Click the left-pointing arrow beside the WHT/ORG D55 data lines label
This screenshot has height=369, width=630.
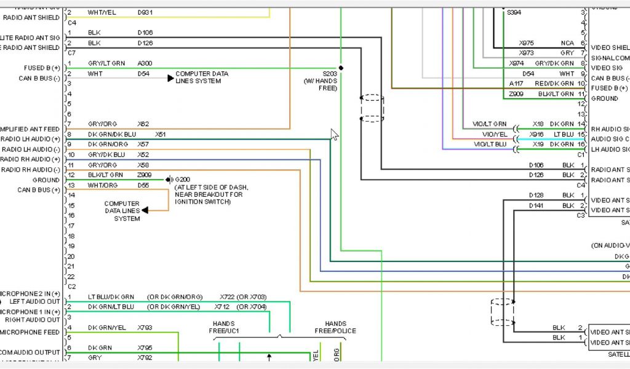(145, 211)
